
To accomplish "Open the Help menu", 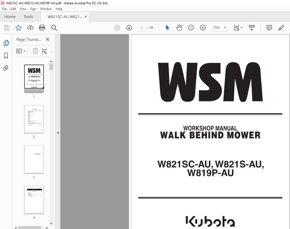I will click(x=59, y=9).
